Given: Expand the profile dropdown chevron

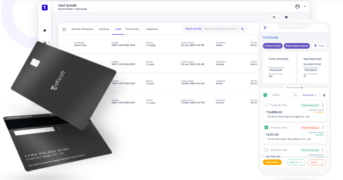Looking at the screenshot, I should coord(304,7).
